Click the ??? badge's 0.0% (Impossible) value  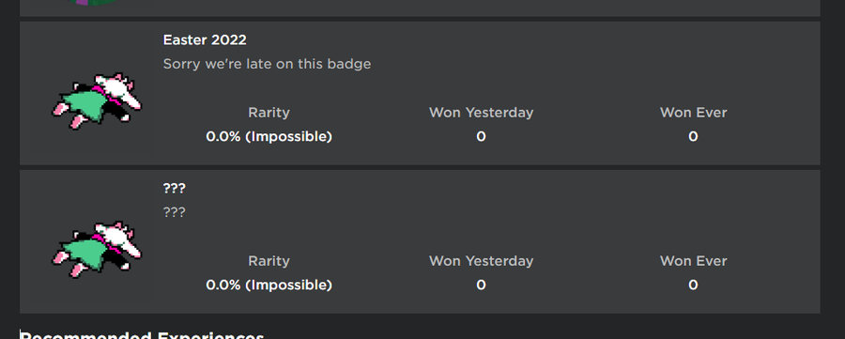click(x=269, y=285)
